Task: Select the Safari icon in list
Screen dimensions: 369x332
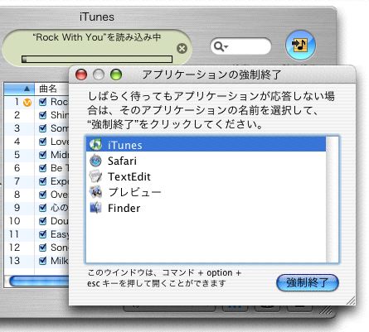Action: pos(95,161)
